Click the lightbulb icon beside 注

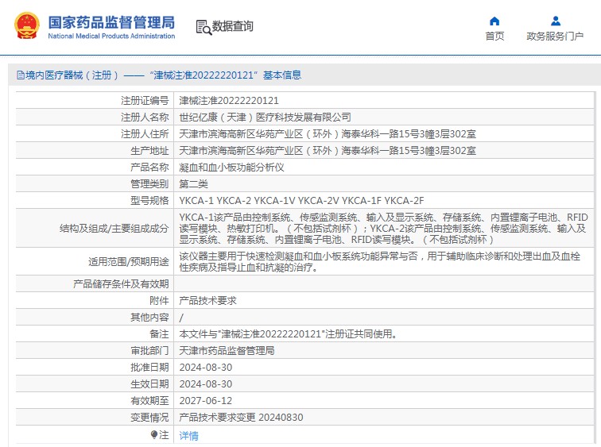(154, 435)
